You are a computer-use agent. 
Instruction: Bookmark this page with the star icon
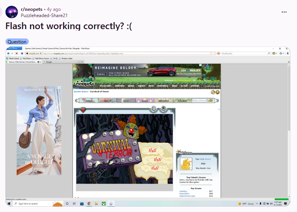[211, 54]
